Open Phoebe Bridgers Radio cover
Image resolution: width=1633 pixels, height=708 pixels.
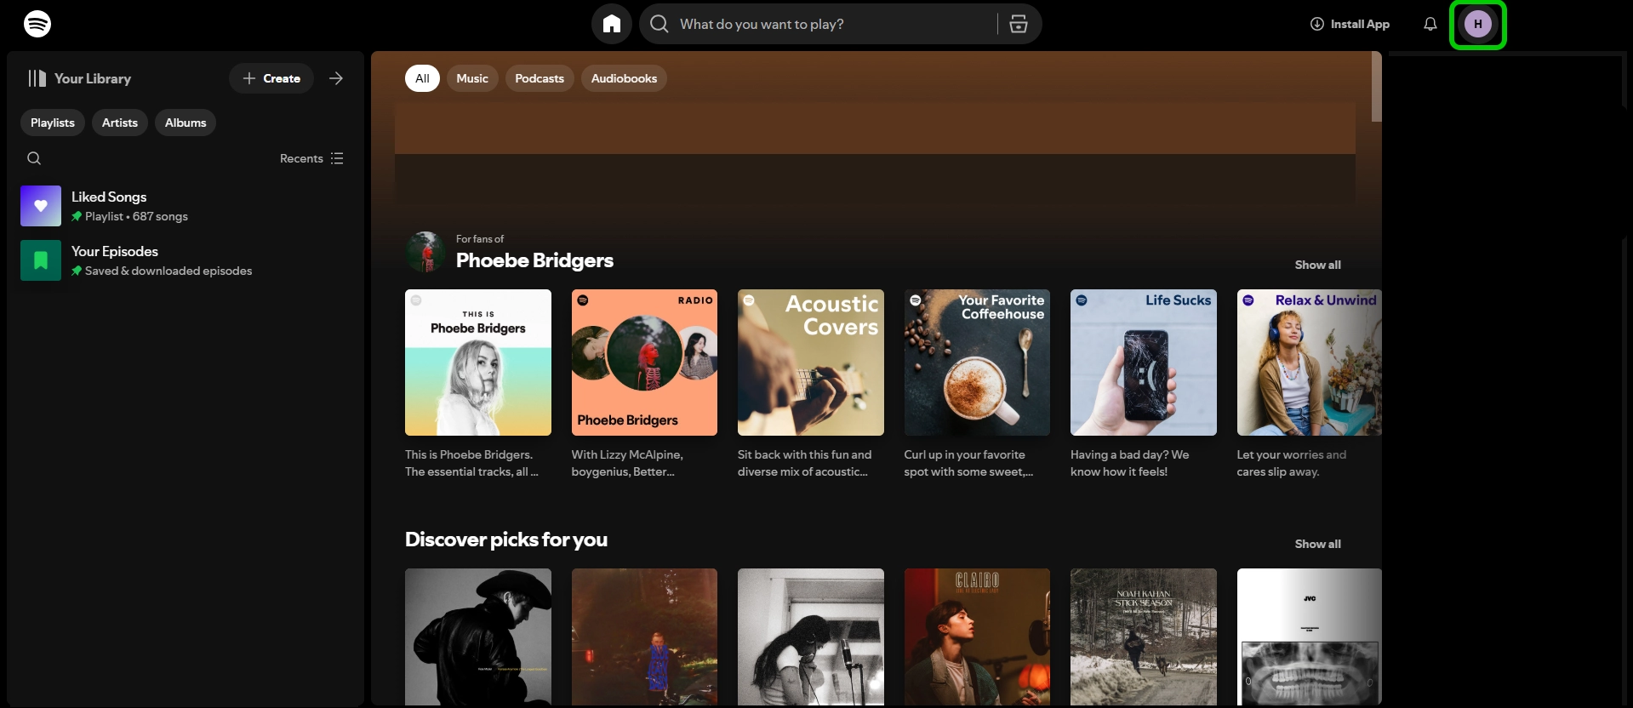click(x=644, y=363)
